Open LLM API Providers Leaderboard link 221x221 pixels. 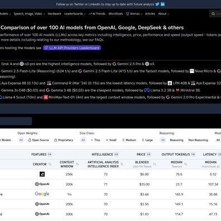[72, 48]
